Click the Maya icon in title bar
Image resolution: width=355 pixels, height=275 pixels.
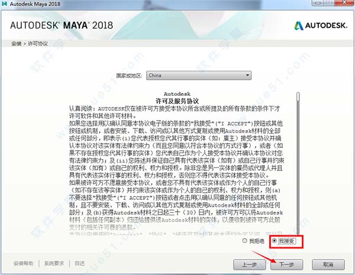point(4,4)
